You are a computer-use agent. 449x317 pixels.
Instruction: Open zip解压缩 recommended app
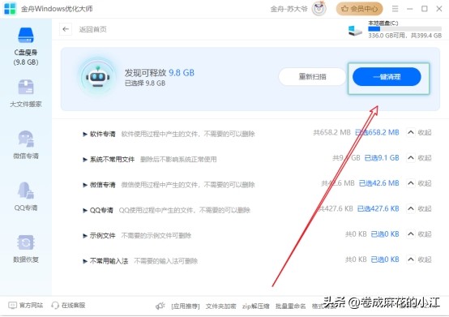pos(256,306)
